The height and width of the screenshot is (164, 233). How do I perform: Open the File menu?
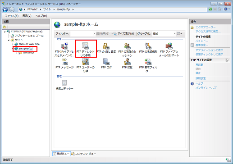(11, 16)
